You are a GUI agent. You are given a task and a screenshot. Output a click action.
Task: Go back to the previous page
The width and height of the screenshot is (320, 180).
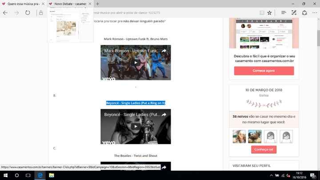5,13
